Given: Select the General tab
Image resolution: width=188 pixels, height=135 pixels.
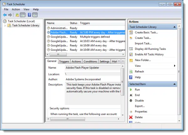Looking at the screenshot, I should 52,61.
